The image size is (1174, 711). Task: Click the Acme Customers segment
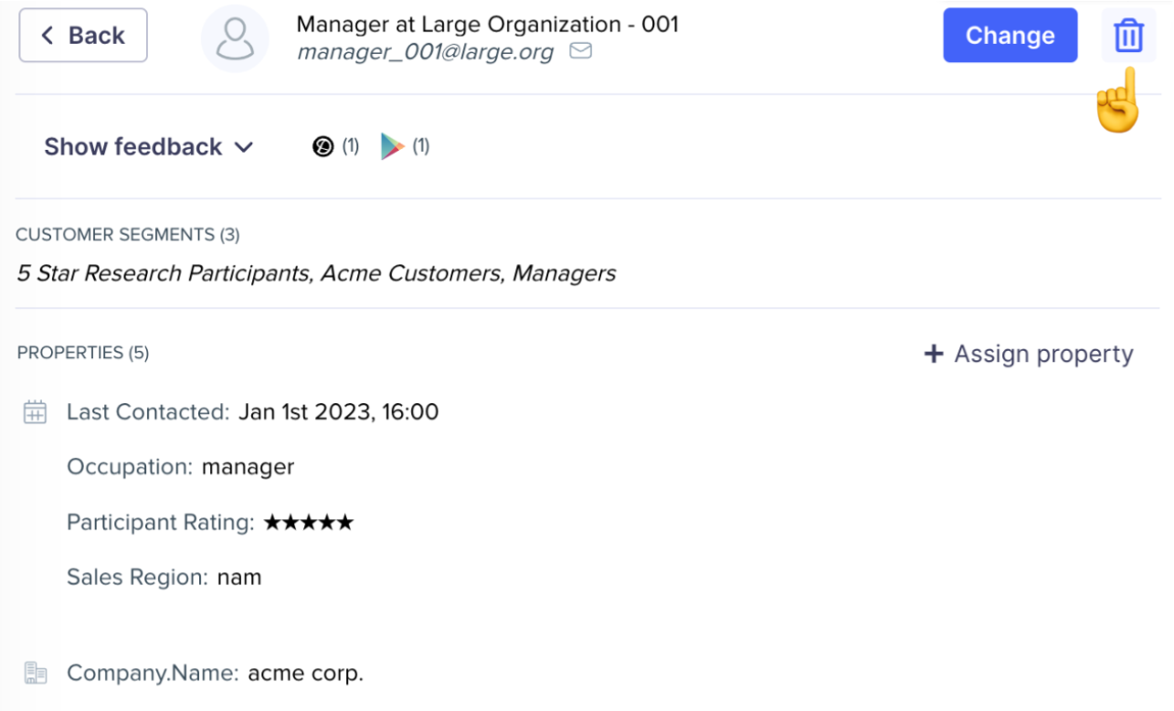(410, 273)
